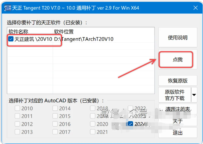Click the 点我 patch button

click(178, 59)
